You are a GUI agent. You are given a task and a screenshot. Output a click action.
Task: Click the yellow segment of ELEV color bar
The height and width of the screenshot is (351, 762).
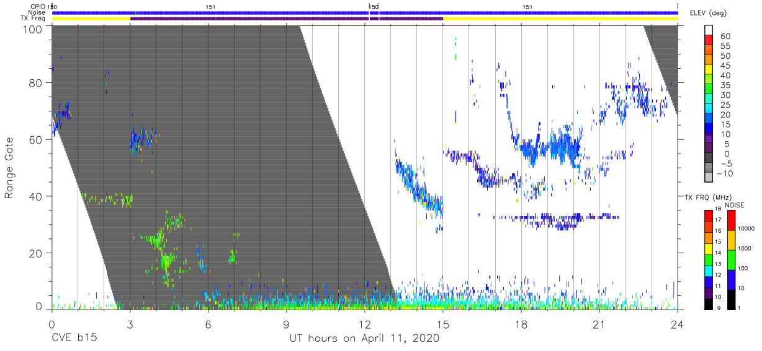pyautogui.click(x=709, y=71)
